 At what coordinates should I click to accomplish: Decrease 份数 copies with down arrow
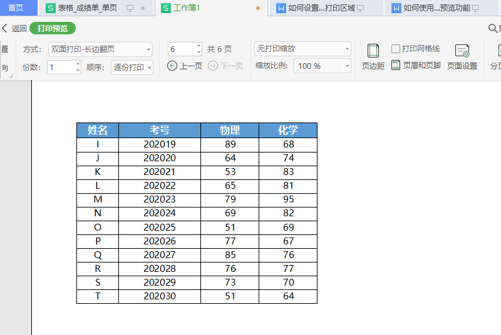coord(78,71)
